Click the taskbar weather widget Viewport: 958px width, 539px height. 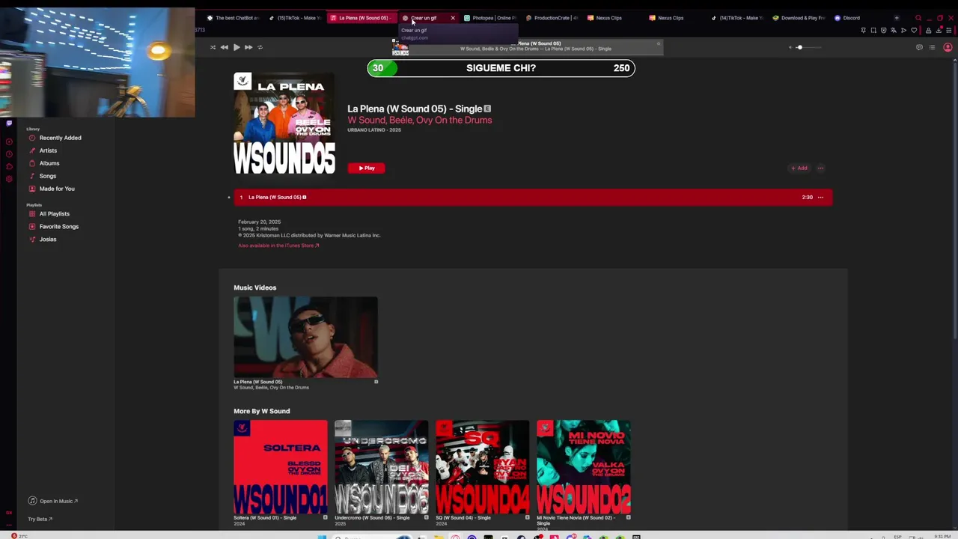coord(19,536)
